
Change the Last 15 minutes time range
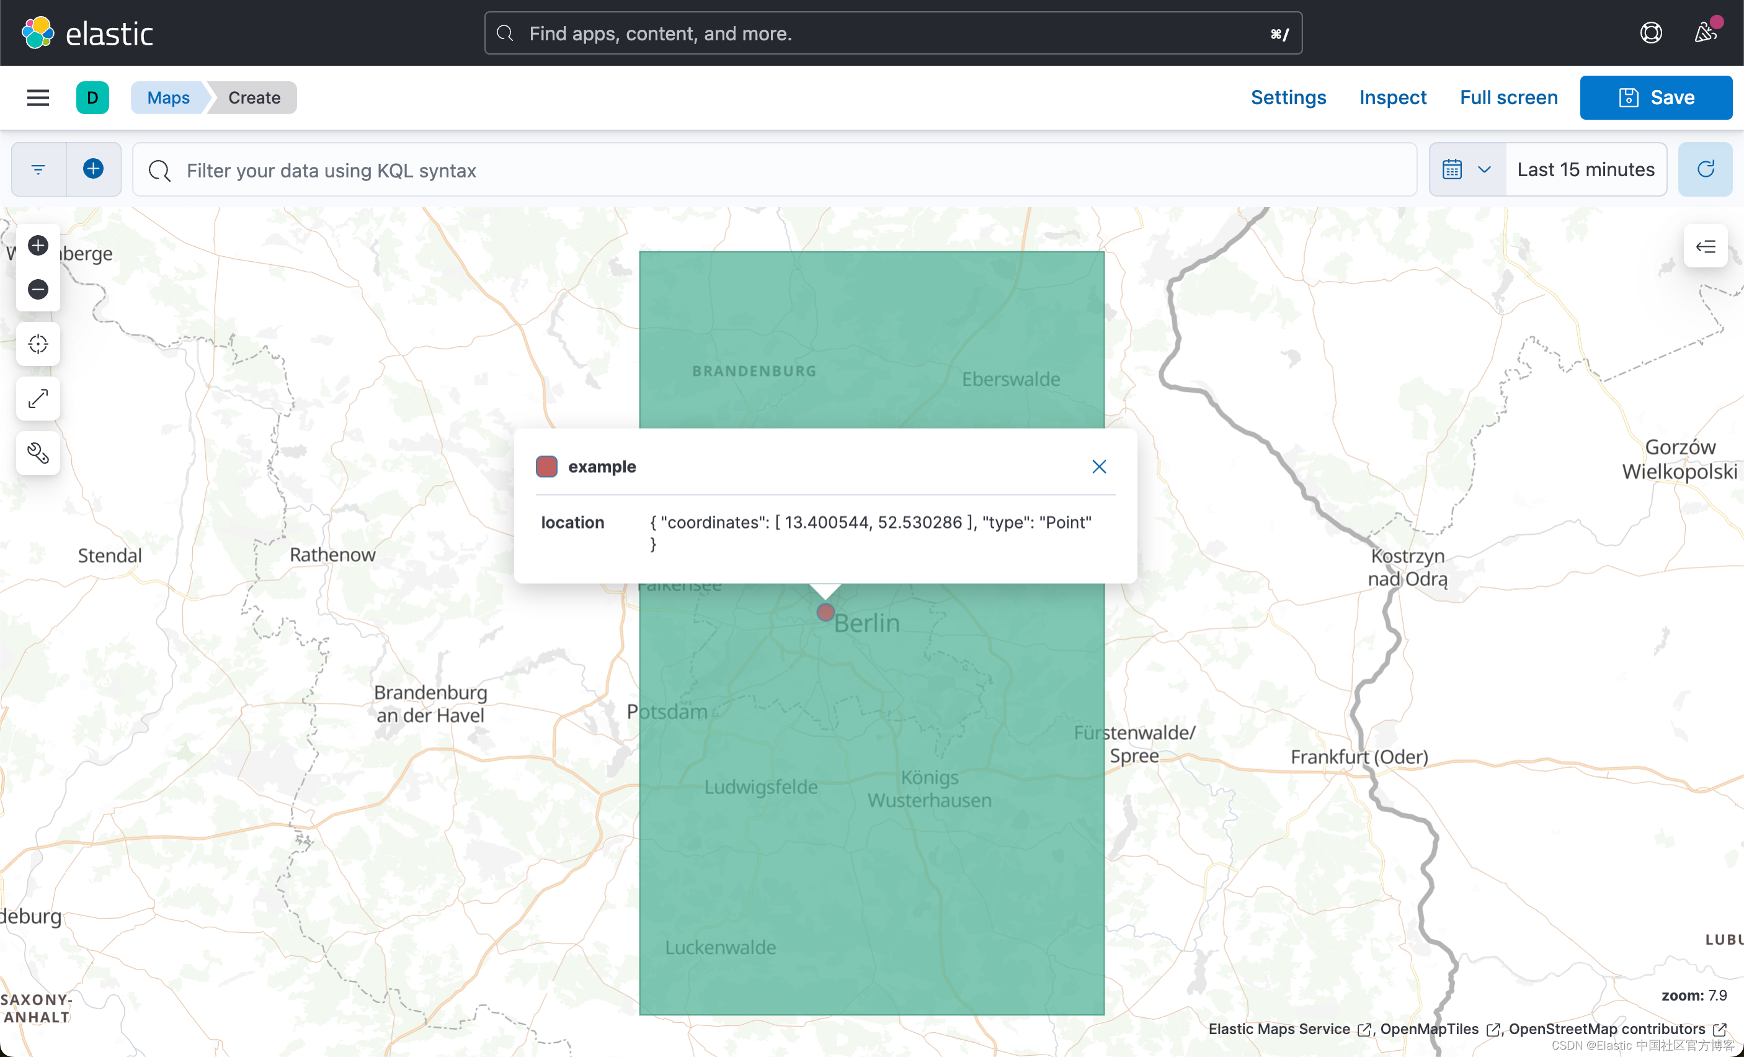pos(1584,169)
